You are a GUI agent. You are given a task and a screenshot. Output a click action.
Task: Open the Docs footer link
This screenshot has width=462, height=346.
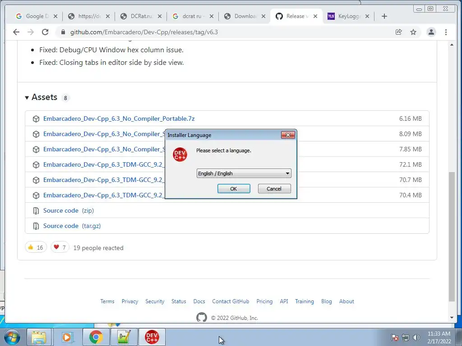tap(199, 301)
